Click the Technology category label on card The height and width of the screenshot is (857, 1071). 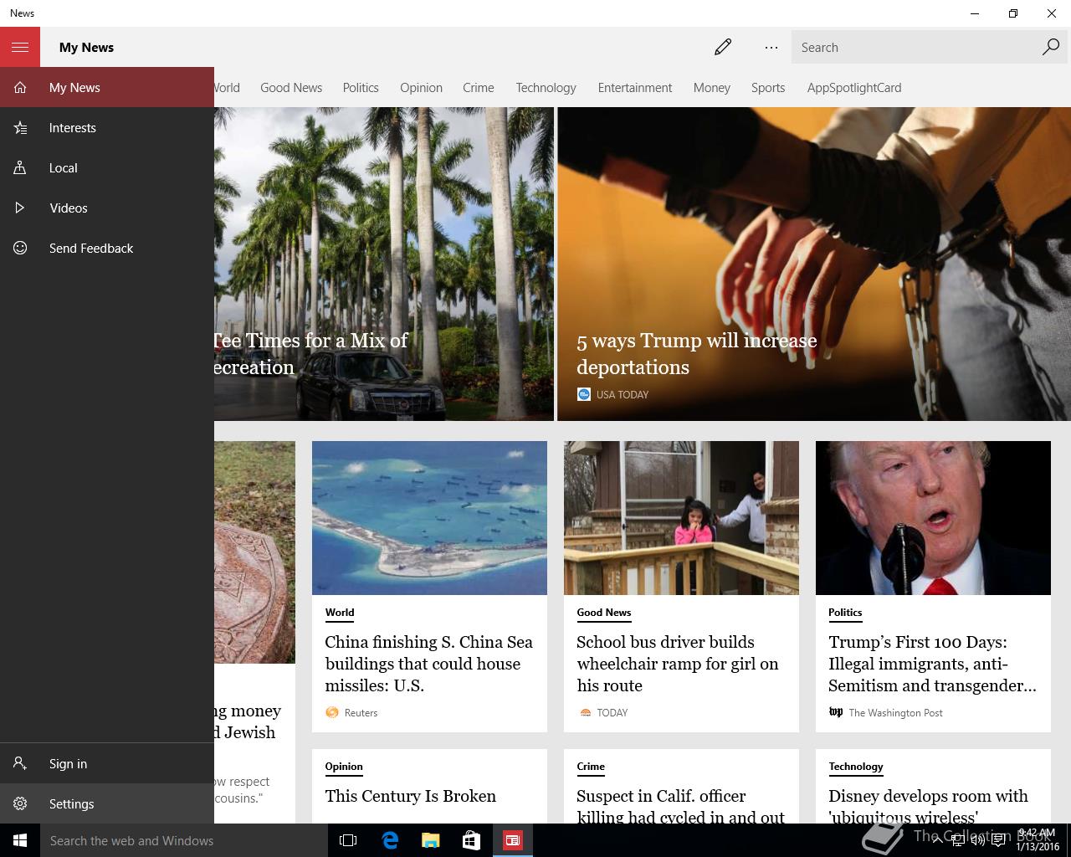click(x=856, y=767)
